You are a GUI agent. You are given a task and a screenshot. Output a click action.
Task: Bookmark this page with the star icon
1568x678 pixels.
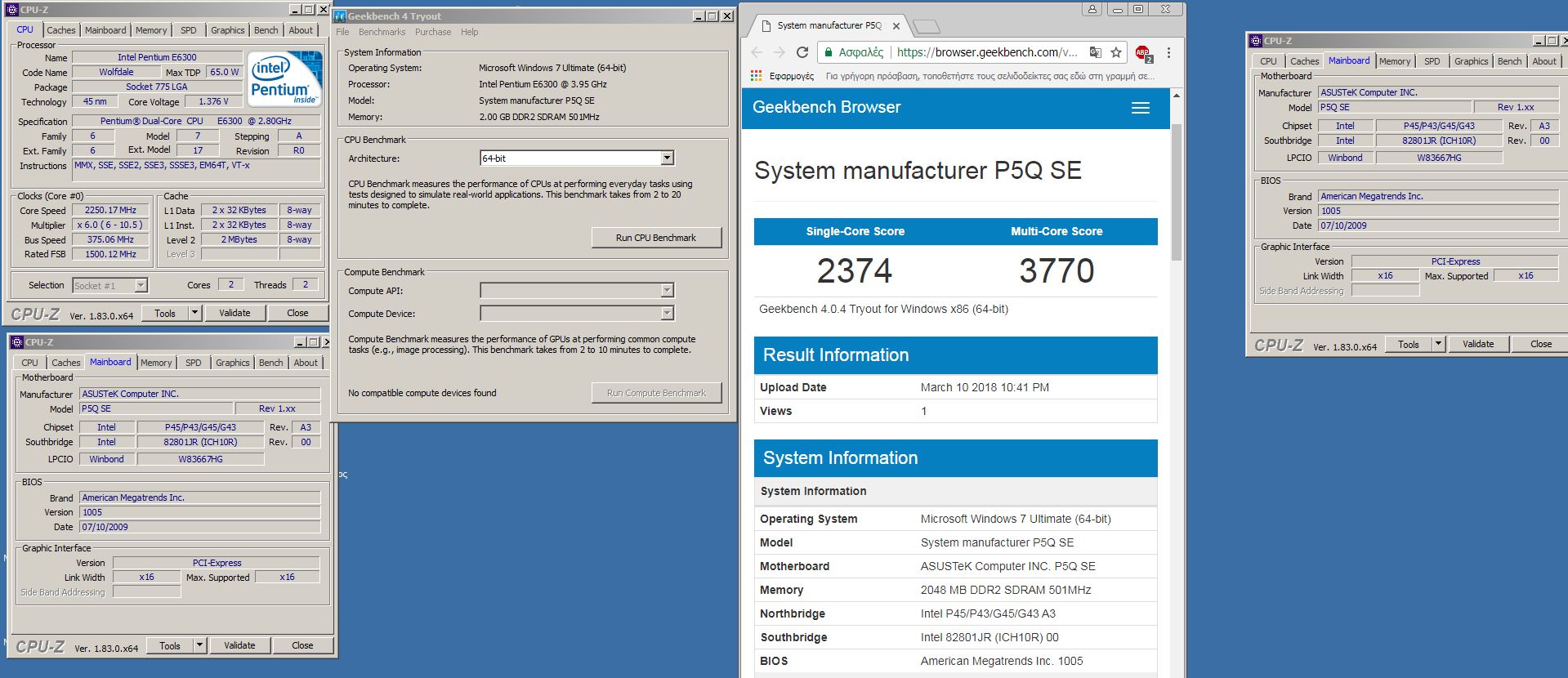(1116, 52)
